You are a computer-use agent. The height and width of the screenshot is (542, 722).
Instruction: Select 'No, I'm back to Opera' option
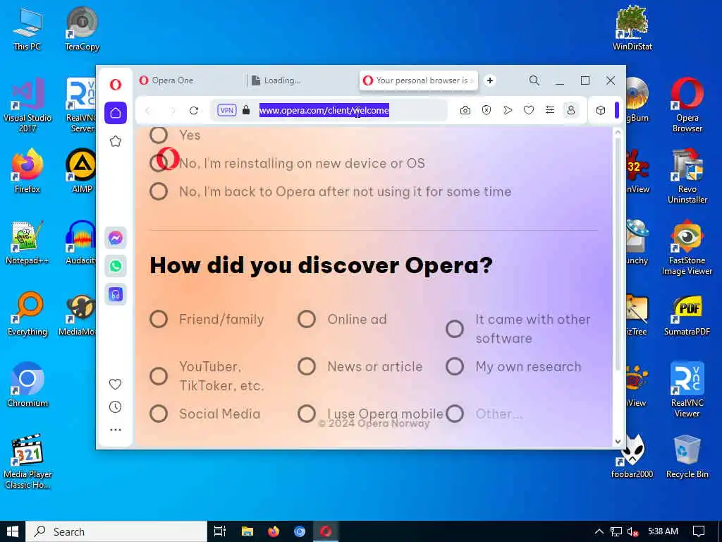[x=159, y=191]
